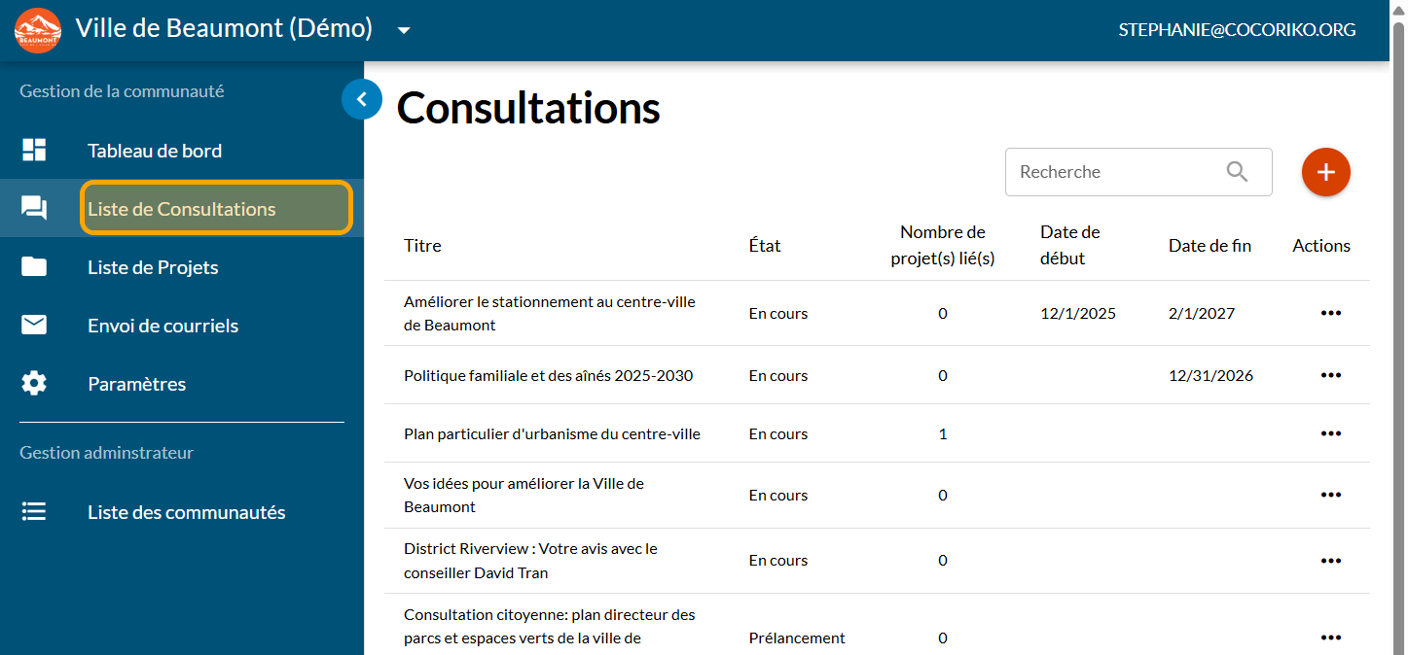The image size is (1408, 655).
Task: Click the magnifier icon in the search box
Action: click(1237, 172)
